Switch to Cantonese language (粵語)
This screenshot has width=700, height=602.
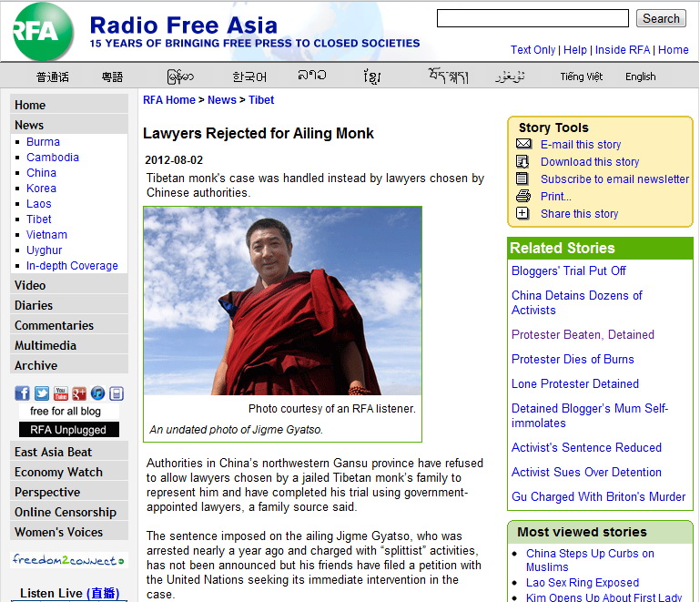point(112,77)
